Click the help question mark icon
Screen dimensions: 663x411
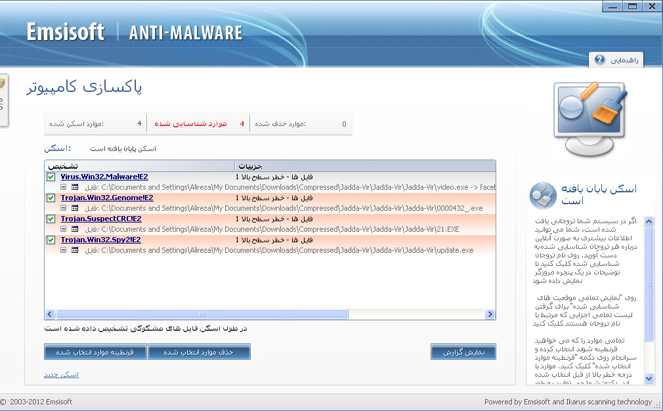pos(599,60)
